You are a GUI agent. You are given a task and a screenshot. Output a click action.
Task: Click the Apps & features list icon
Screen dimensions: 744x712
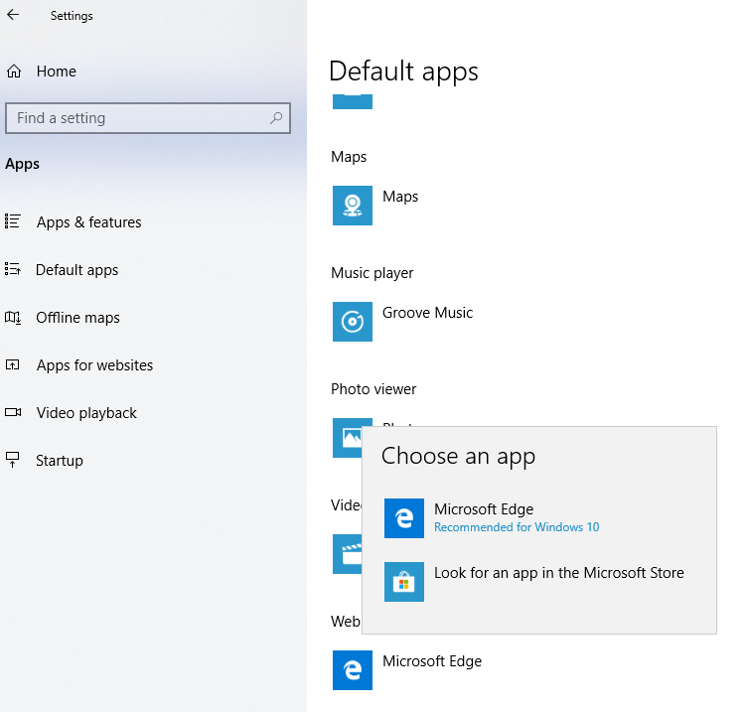click(13, 221)
